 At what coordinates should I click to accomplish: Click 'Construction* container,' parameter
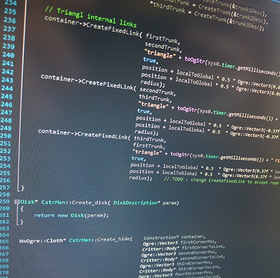[x=175, y=237]
